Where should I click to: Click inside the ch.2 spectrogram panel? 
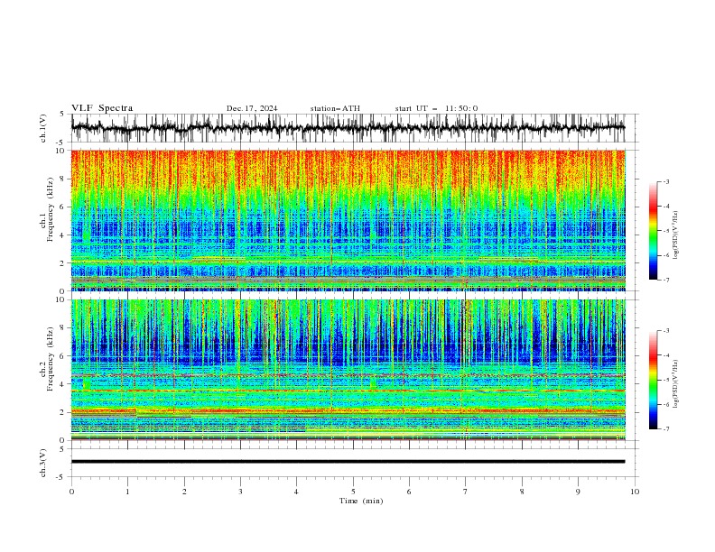(348, 370)
